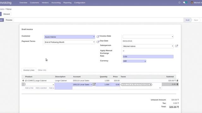Open the activities clock icon

coord(179,3)
